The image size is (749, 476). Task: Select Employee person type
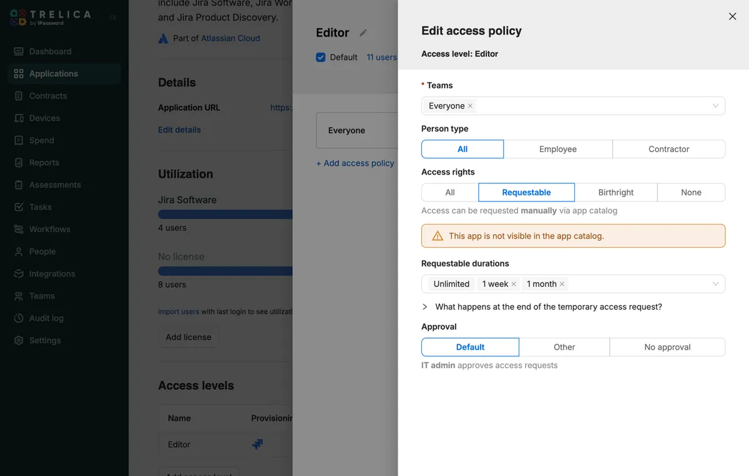coord(558,149)
